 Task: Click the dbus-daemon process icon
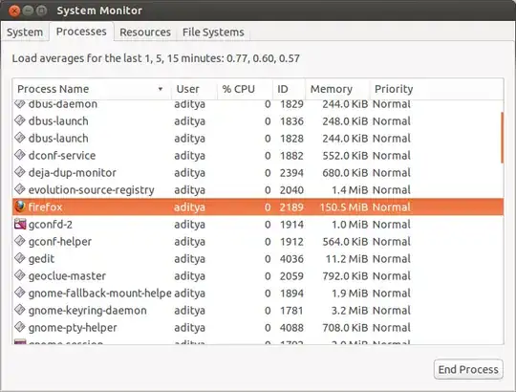[x=20, y=104]
